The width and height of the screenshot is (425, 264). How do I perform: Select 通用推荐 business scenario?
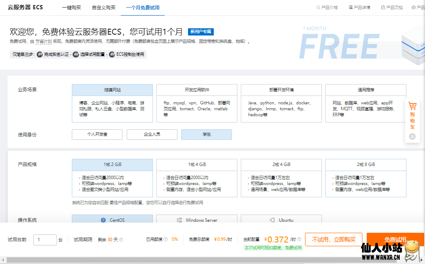pyautogui.click(x=366, y=103)
